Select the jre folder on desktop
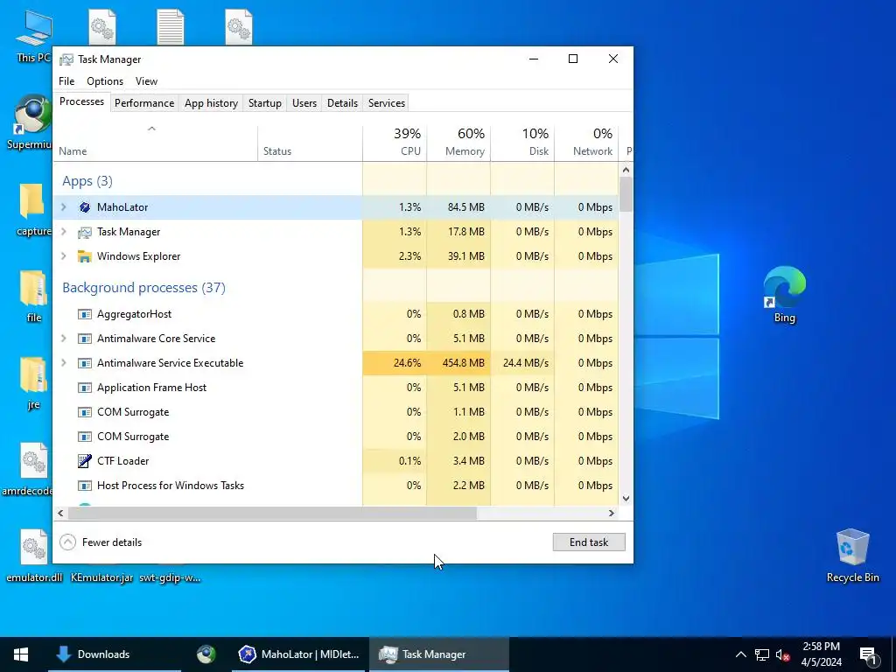Viewport: 896px width, 672px height. click(34, 383)
